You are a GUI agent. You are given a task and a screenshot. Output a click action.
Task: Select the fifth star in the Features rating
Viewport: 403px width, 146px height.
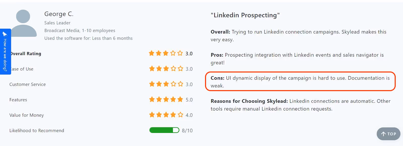(x=180, y=99)
